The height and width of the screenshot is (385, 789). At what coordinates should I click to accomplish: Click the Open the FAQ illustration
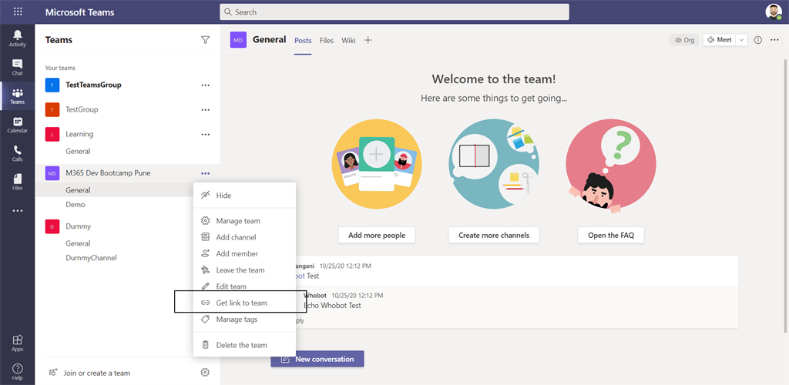611,164
